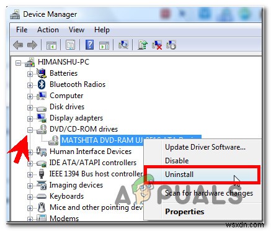Image resolution: width=271 pixels, height=231 pixels.
Task: Choose Properties in the context menu
Action: 185,212
